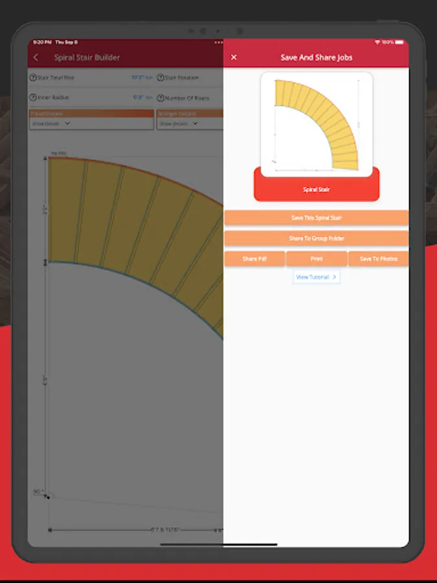This screenshot has height=583, width=437.
Task: Click the Tread Details header
Action: coord(91,113)
